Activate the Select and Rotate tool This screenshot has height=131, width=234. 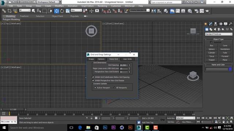click(x=62, y=11)
